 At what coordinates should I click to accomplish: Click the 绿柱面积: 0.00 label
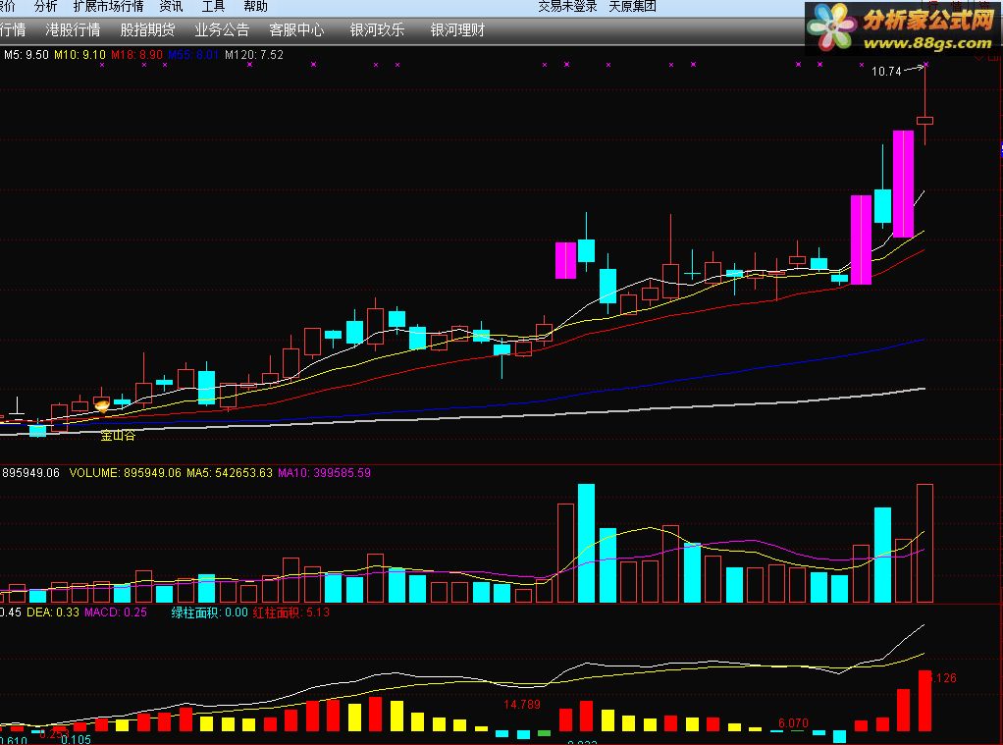coord(209,612)
